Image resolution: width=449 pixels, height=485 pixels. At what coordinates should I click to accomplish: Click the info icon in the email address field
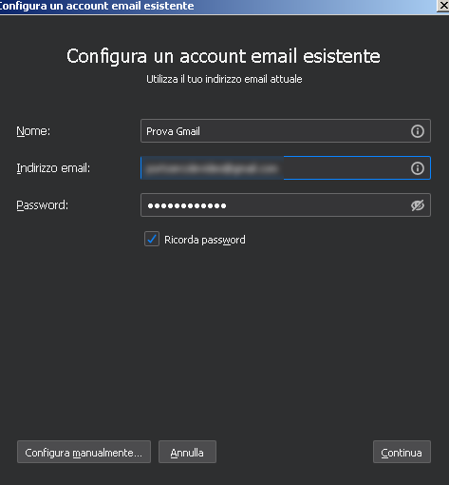(x=418, y=168)
